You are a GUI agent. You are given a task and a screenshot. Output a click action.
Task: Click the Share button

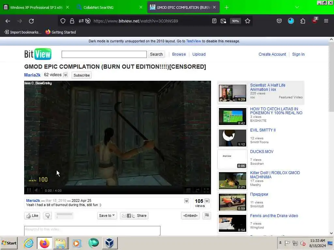(x=134, y=215)
